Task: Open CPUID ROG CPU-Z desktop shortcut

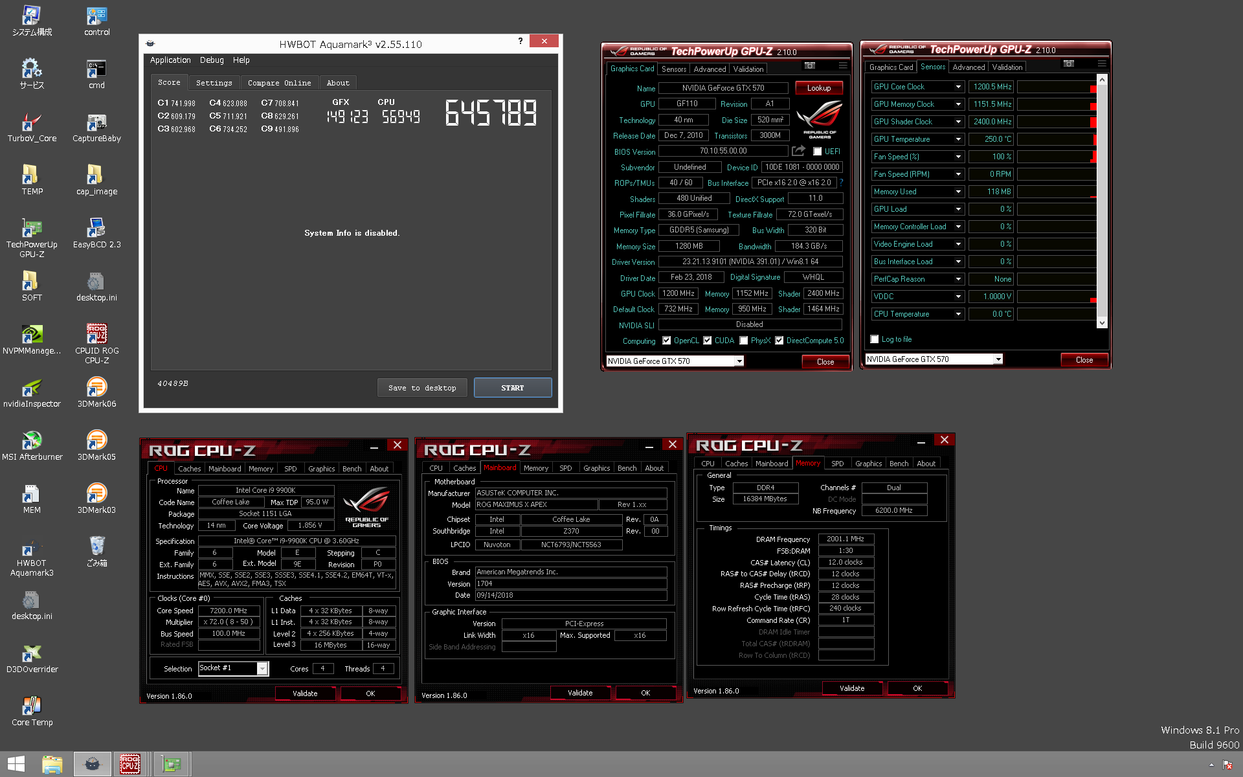Action: click(x=96, y=344)
